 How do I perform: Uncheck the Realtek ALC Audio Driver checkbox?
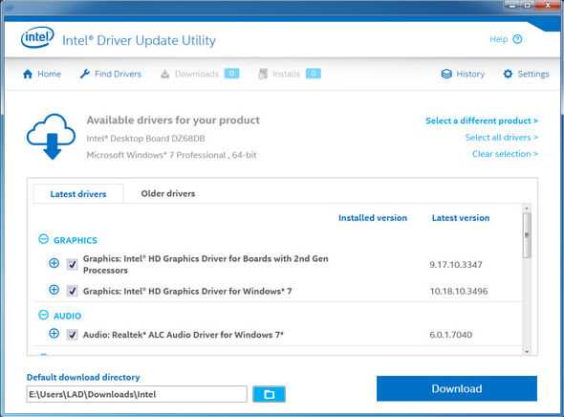pyautogui.click(x=73, y=335)
